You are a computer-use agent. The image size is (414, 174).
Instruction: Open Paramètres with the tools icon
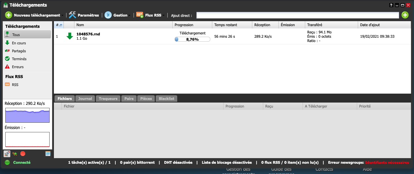72,15
